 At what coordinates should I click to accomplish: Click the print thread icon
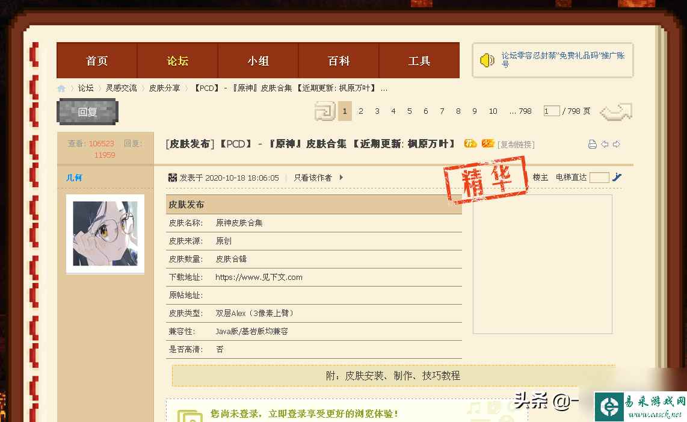tap(592, 144)
